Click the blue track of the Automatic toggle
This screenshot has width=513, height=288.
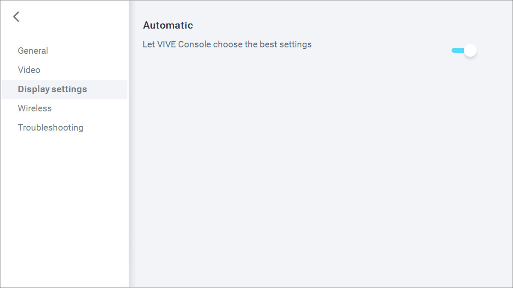[x=457, y=50]
